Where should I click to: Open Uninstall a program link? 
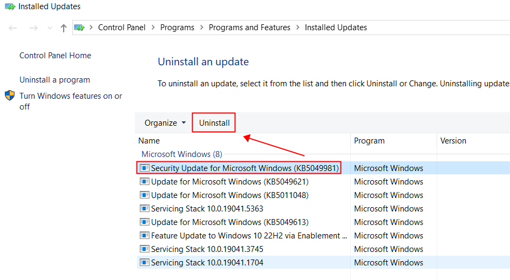coord(55,80)
